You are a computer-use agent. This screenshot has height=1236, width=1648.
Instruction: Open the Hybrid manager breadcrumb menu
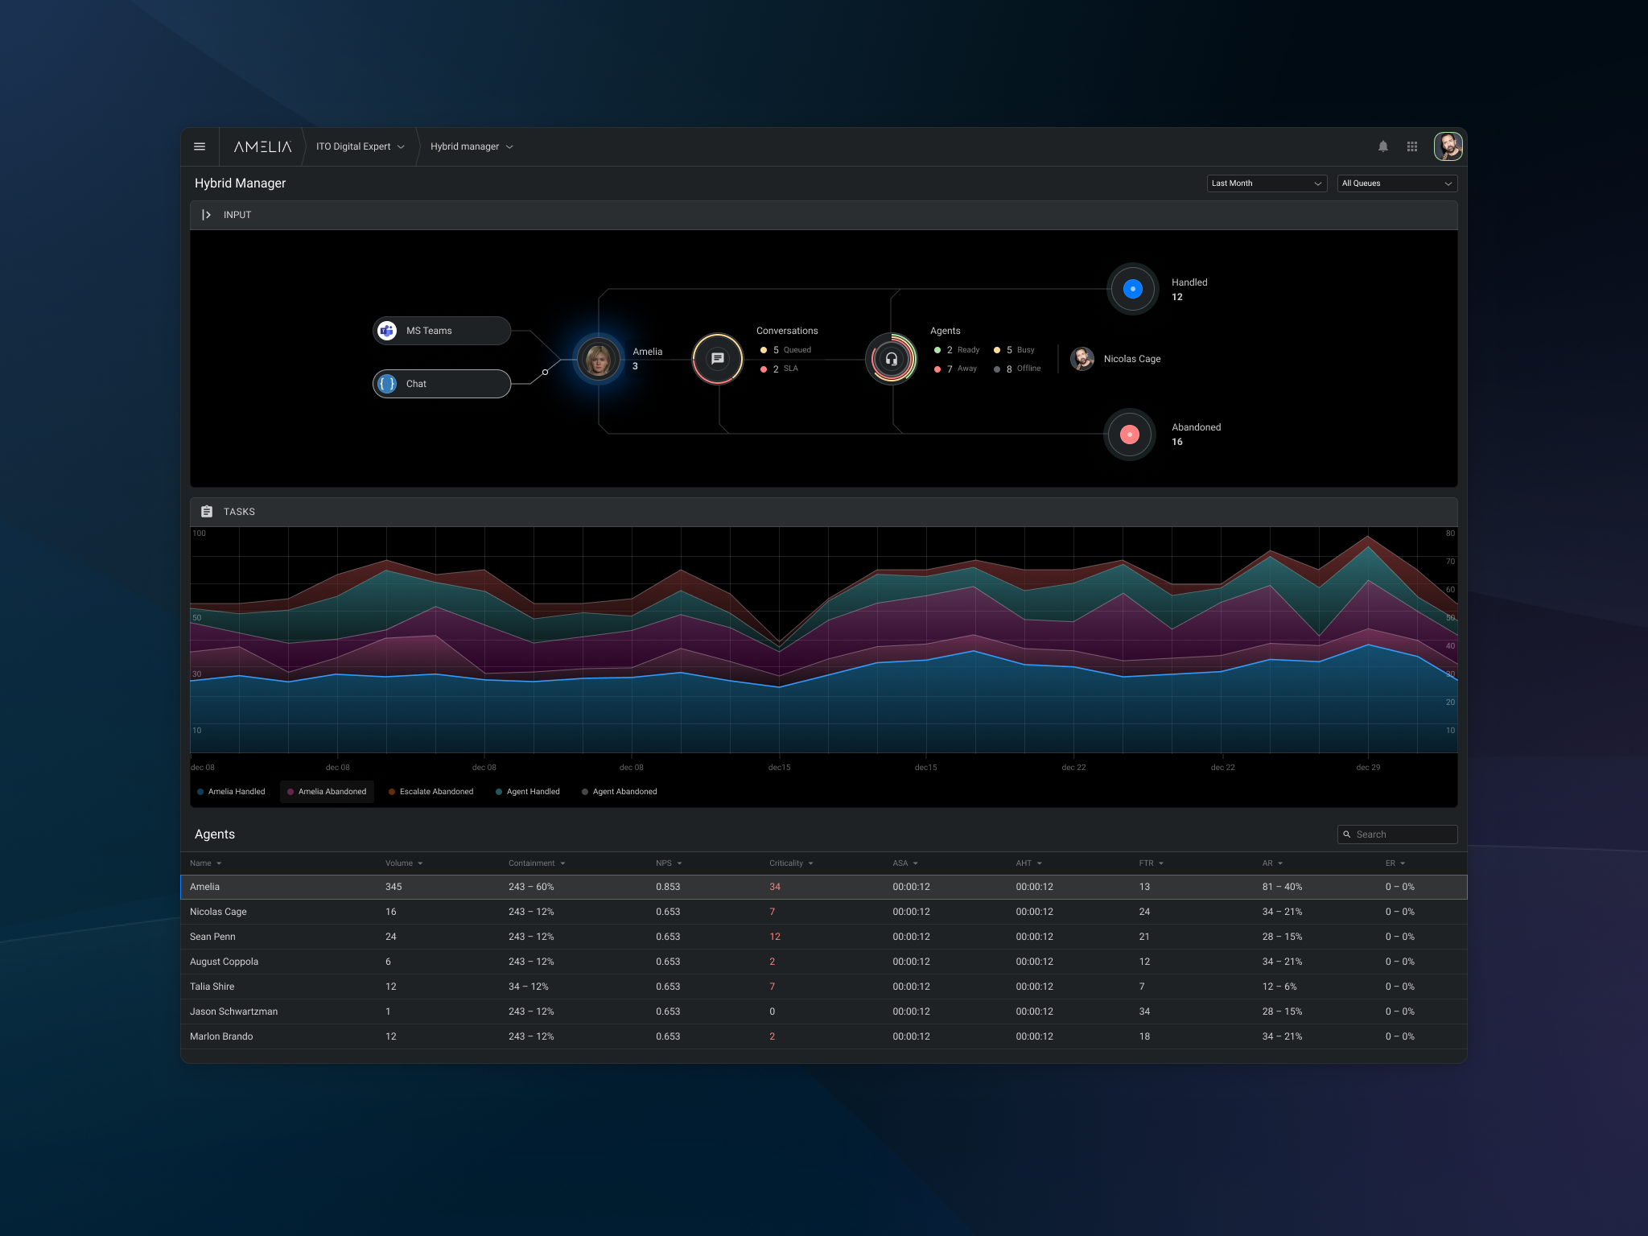coord(472,146)
